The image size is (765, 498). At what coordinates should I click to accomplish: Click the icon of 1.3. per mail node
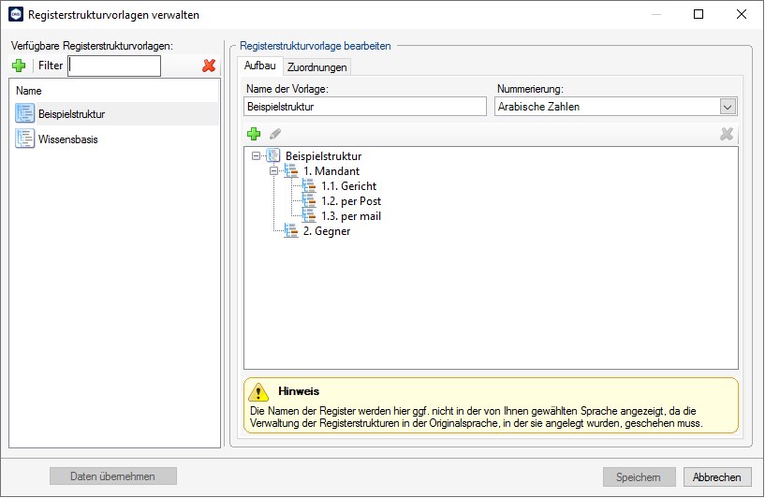309,216
